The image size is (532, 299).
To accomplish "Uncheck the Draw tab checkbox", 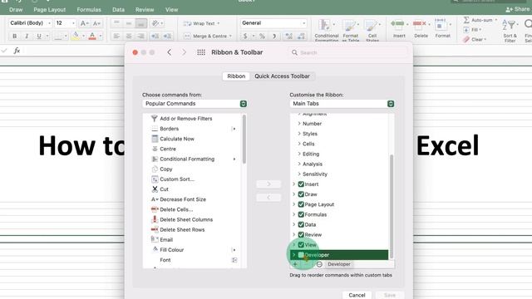I will 301,194.
